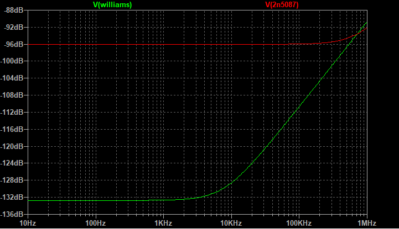Image resolution: width=399 pixels, height=229 pixels.
Task: Click the -124dB axis label
Action: (12, 163)
